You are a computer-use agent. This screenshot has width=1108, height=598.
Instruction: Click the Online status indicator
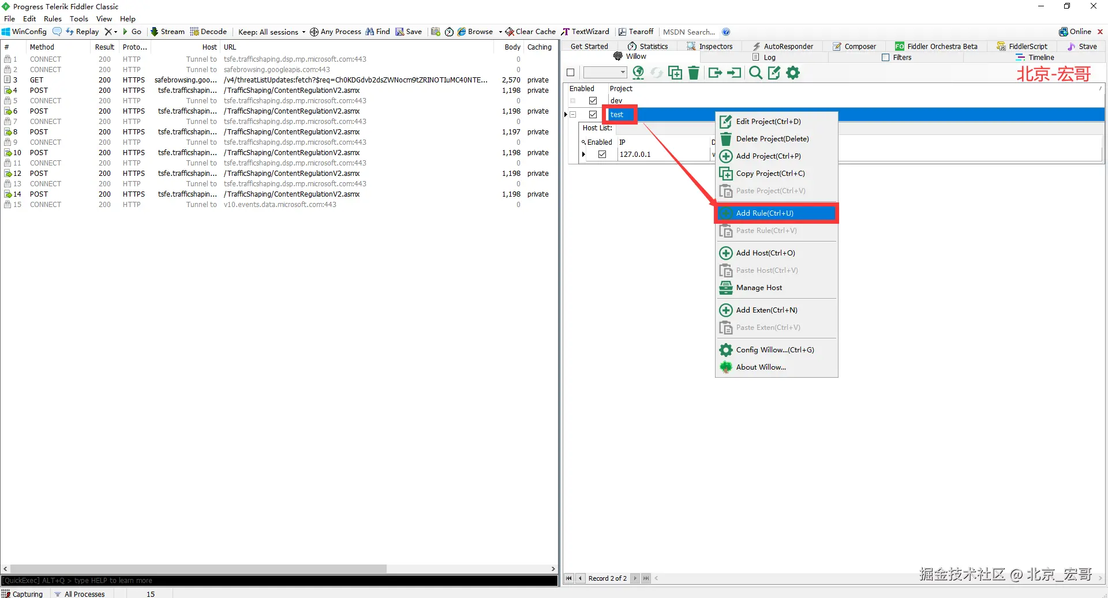pyautogui.click(x=1075, y=32)
